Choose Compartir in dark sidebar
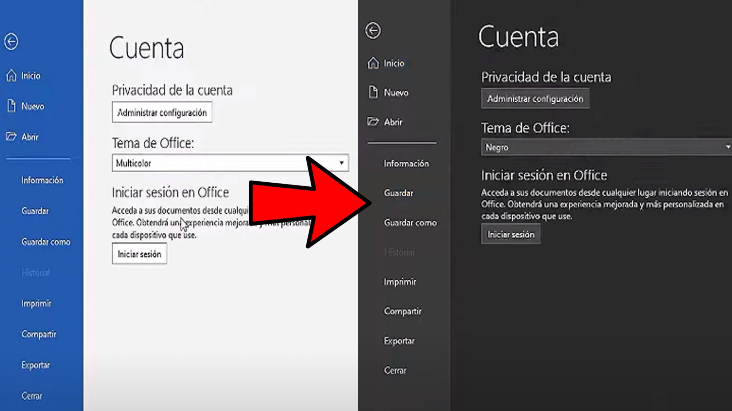732x411 pixels. [x=402, y=311]
